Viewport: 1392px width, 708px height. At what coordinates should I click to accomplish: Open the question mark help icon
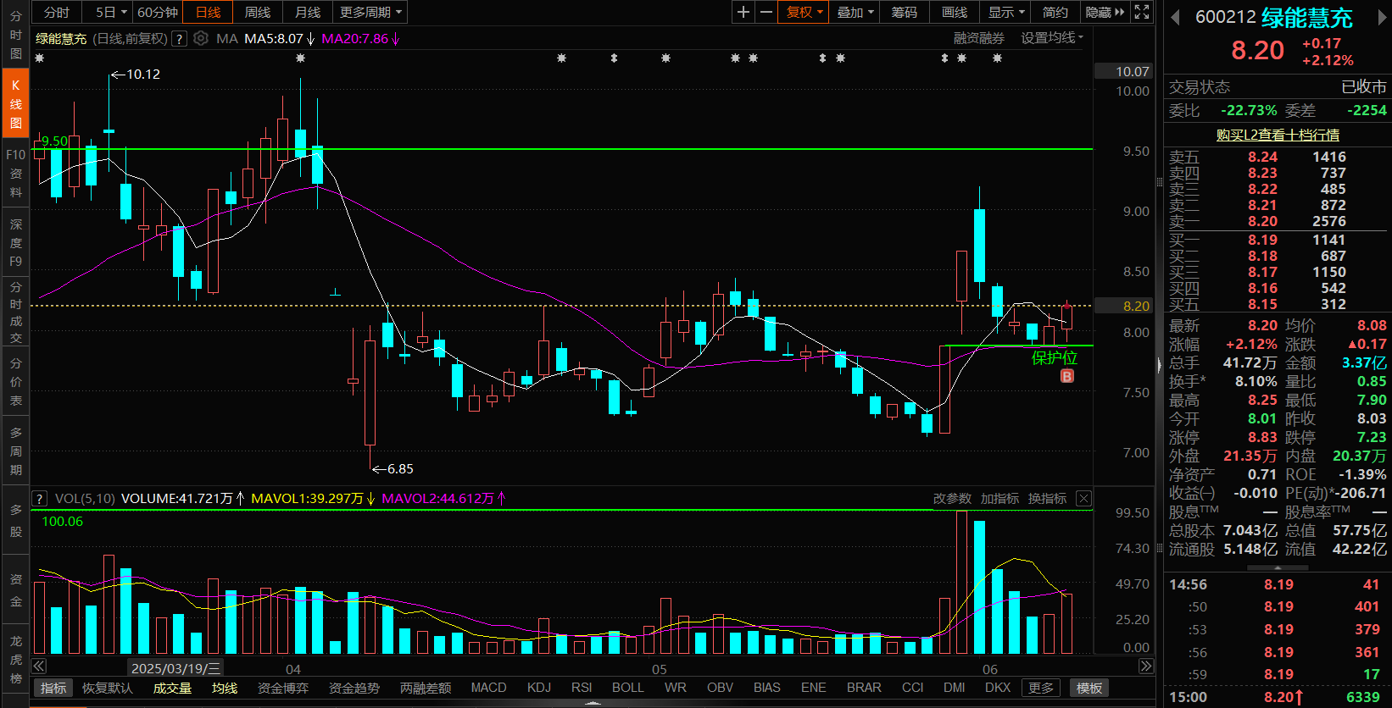(x=179, y=38)
